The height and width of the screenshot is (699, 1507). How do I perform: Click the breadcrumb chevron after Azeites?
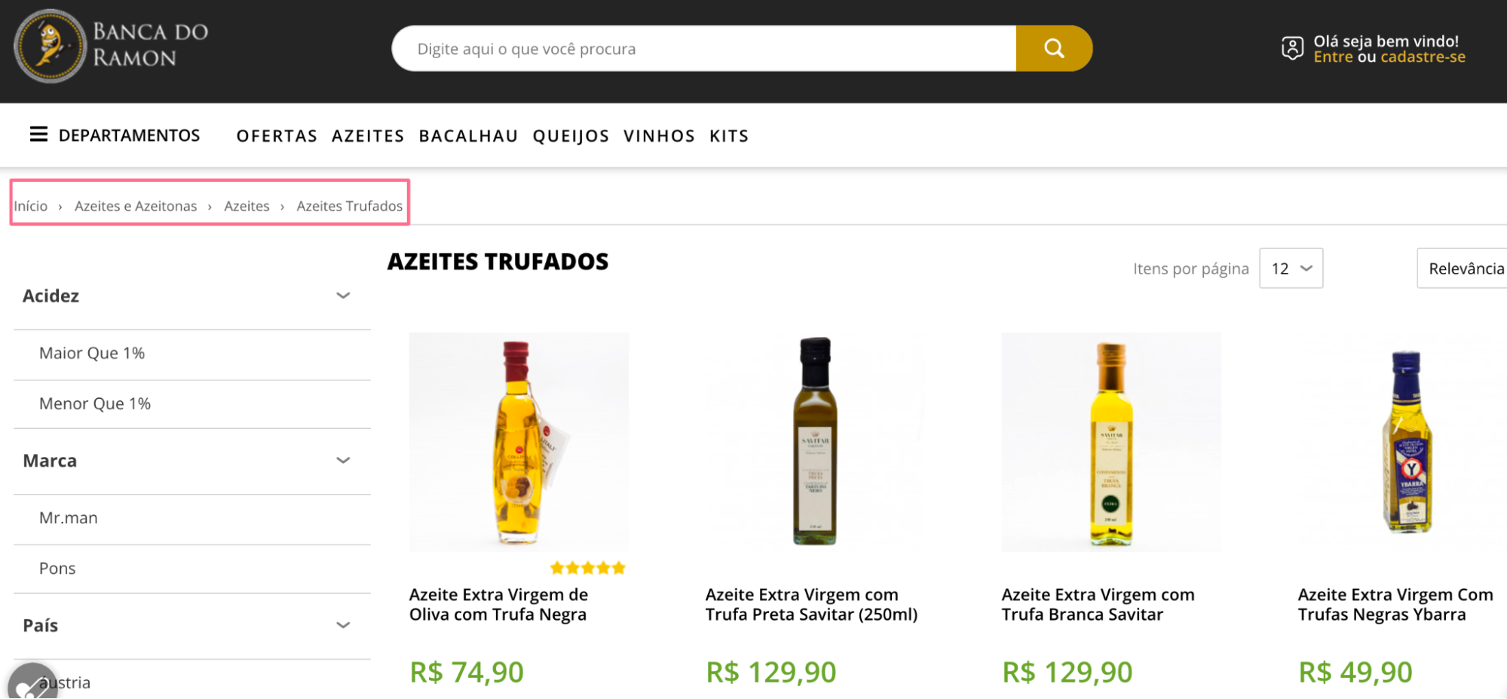(282, 205)
